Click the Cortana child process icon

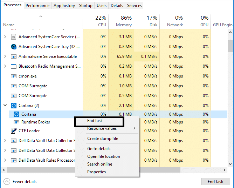[16, 114]
